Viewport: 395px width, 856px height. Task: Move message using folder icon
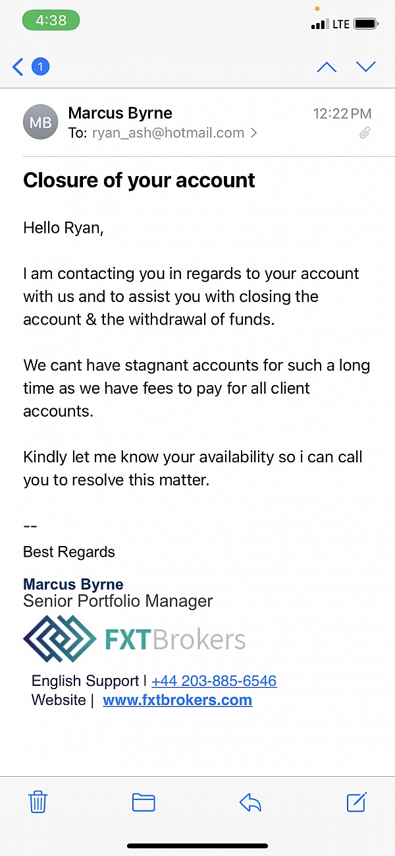144,802
